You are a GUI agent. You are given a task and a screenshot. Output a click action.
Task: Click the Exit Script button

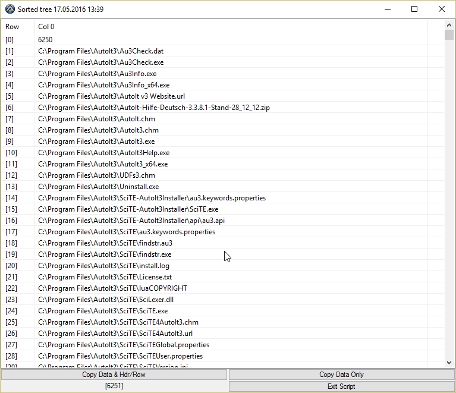[x=341, y=386]
